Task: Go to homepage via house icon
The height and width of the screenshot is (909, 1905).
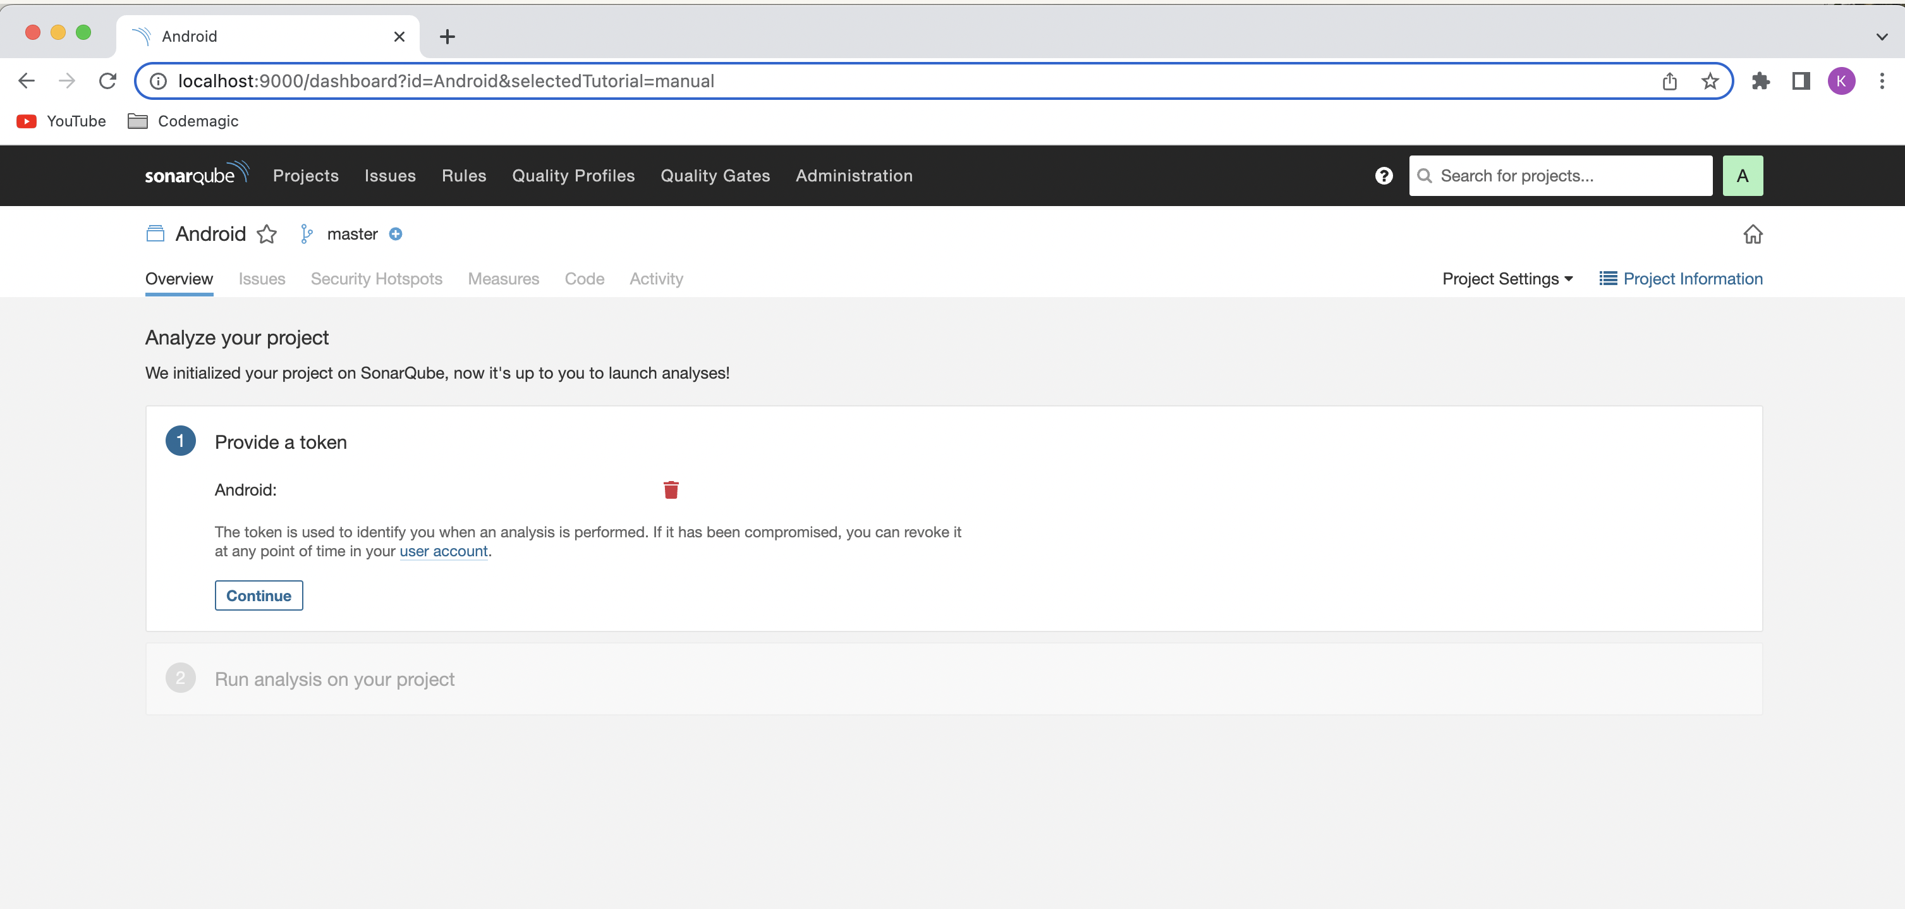Action: point(1752,235)
